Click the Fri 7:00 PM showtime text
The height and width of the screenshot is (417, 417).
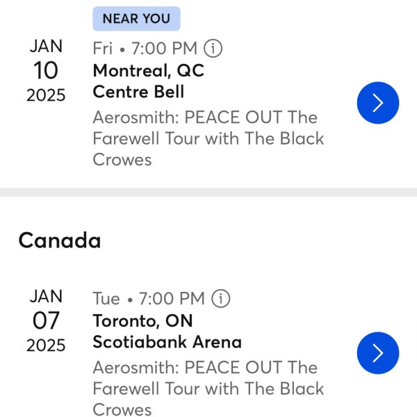pyautogui.click(x=145, y=49)
